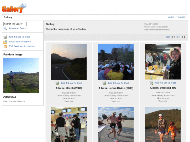This screenshot has width=190, height=142.
Task: Click 'Owner: Gallery Administrator' in header info
Action: 156,27
